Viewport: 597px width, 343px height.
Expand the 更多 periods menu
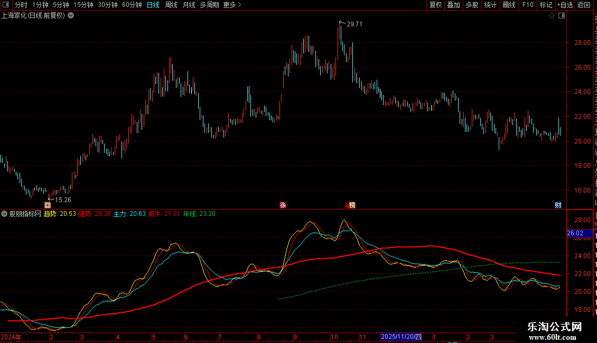tap(232, 5)
